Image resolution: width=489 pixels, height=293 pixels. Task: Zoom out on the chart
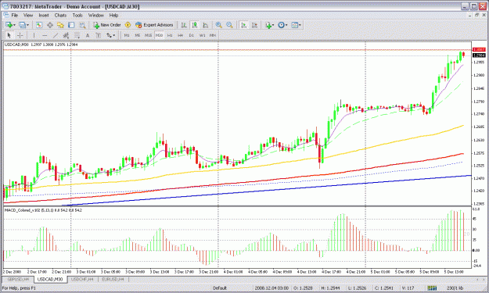pyautogui.click(x=229, y=25)
